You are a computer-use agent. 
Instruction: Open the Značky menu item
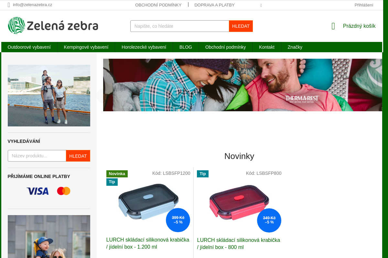pyautogui.click(x=295, y=47)
